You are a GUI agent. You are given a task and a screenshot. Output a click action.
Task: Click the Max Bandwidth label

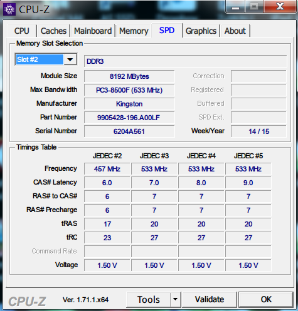[54, 89]
